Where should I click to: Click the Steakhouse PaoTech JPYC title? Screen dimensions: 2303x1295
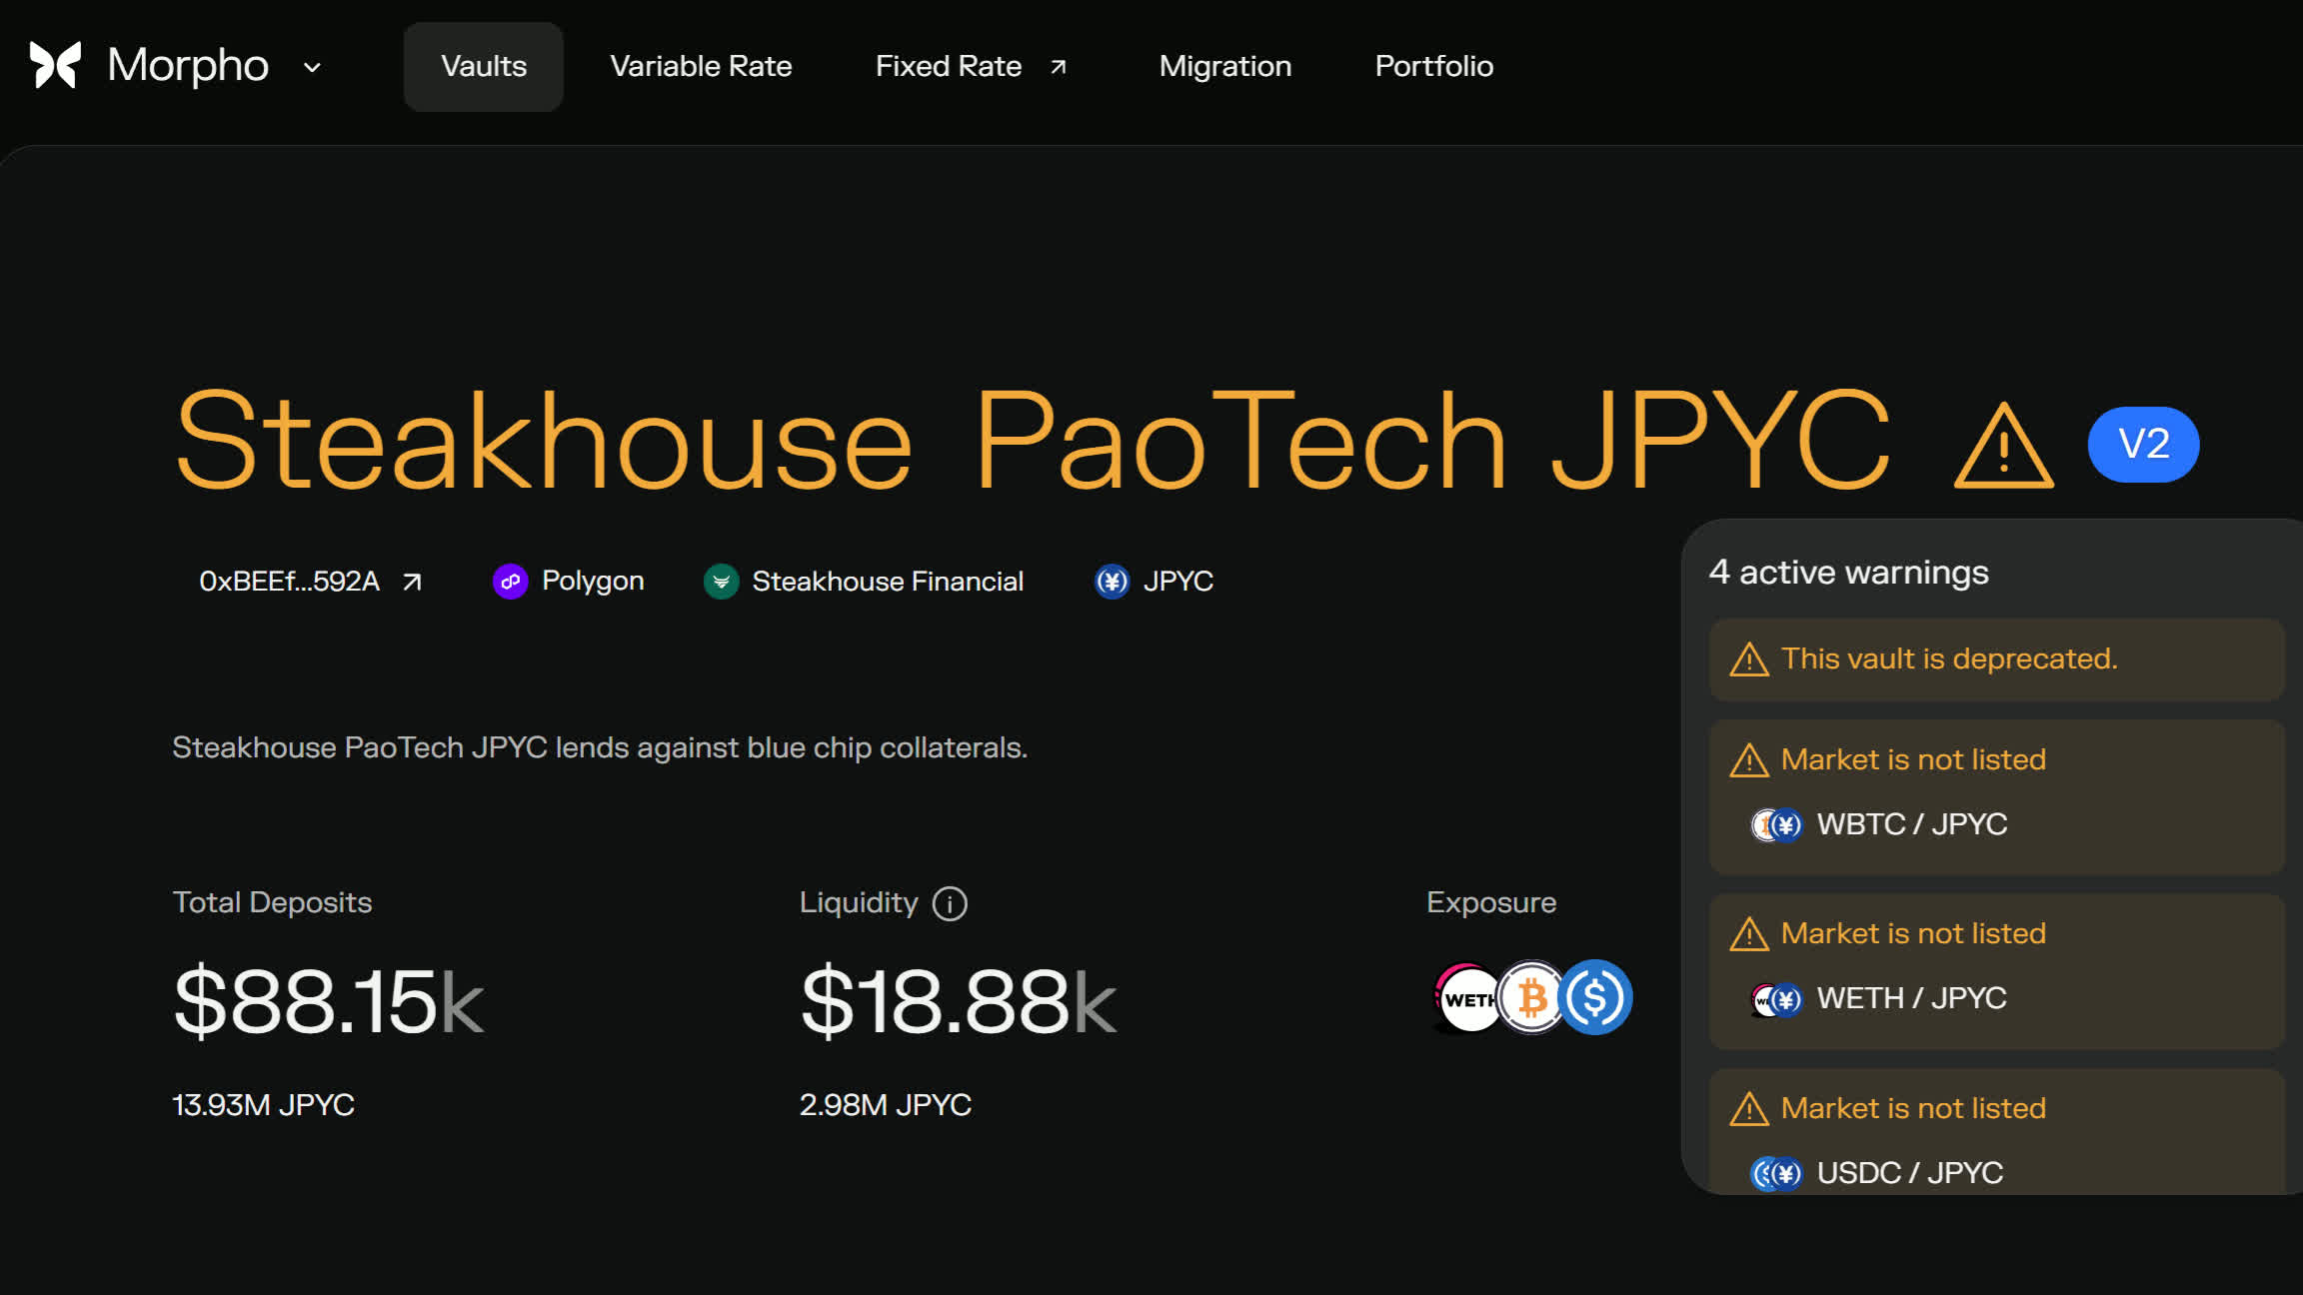[1033, 441]
